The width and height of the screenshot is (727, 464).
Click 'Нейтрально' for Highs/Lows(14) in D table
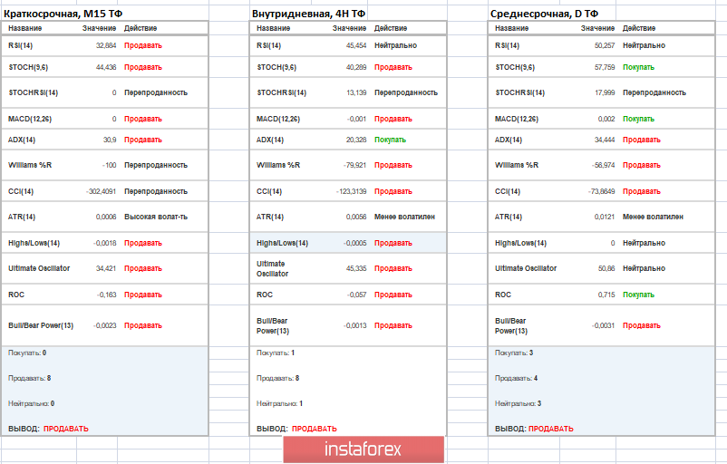coord(644,243)
